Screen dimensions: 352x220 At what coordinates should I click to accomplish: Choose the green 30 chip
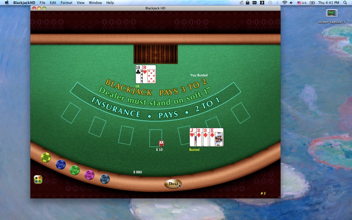coord(75,170)
